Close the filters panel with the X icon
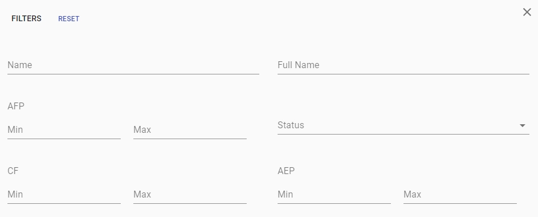The image size is (538, 217). point(527,13)
